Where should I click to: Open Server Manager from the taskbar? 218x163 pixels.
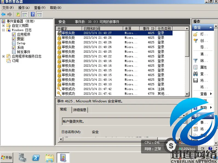coord(22,158)
